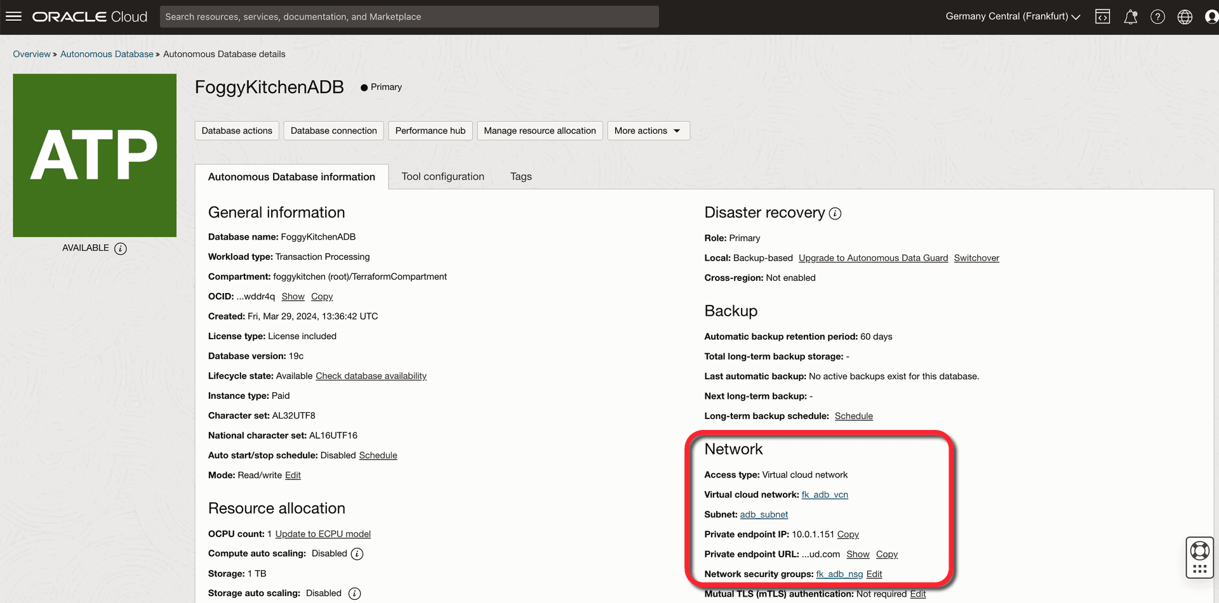Open the support lifebuoy help widget
The height and width of the screenshot is (603, 1219).
(x=1199, y=557)
